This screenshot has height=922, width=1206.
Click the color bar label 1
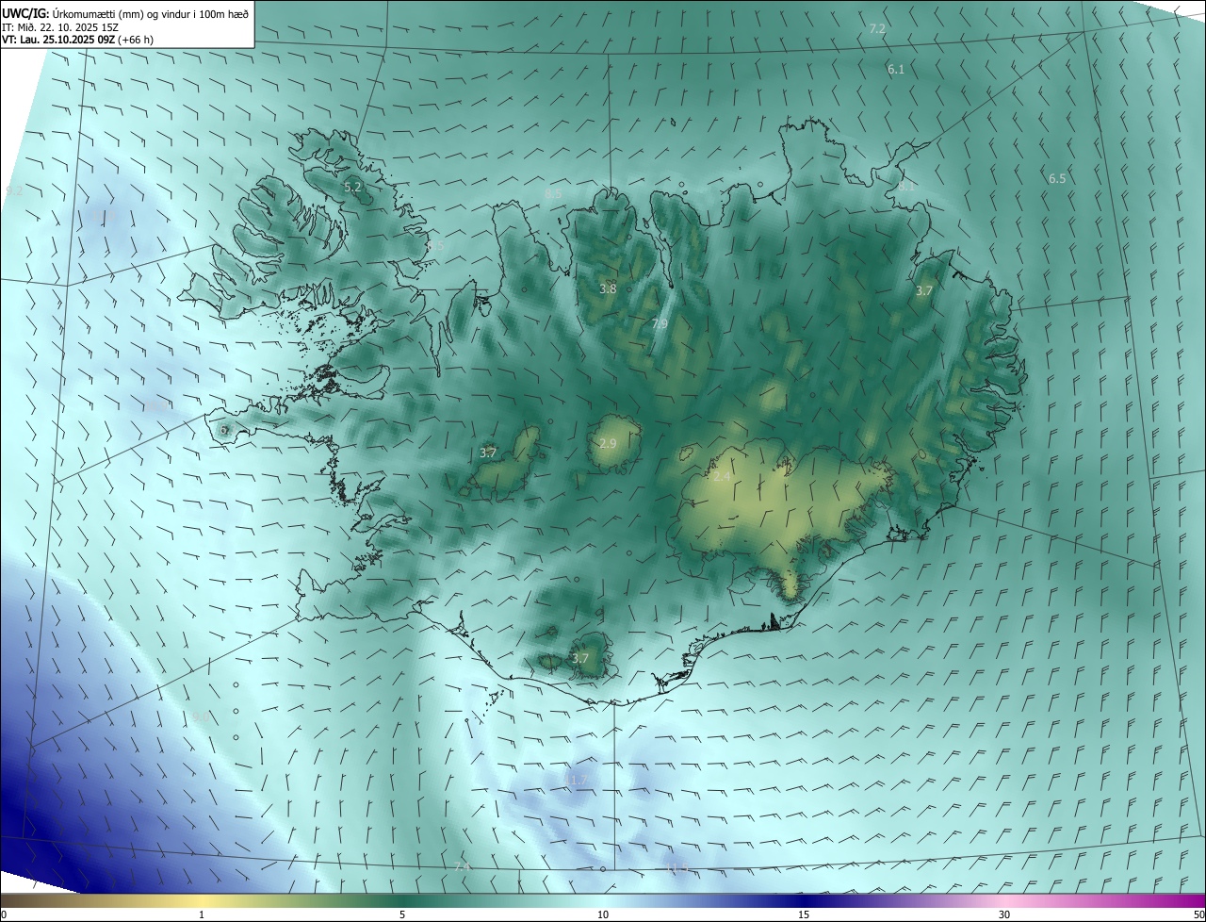tap(202, 915)
